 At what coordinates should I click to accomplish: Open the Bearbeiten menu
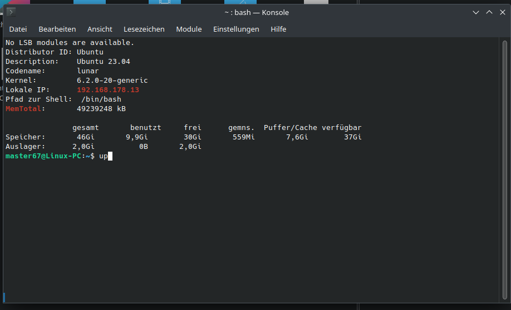(57, 29)
